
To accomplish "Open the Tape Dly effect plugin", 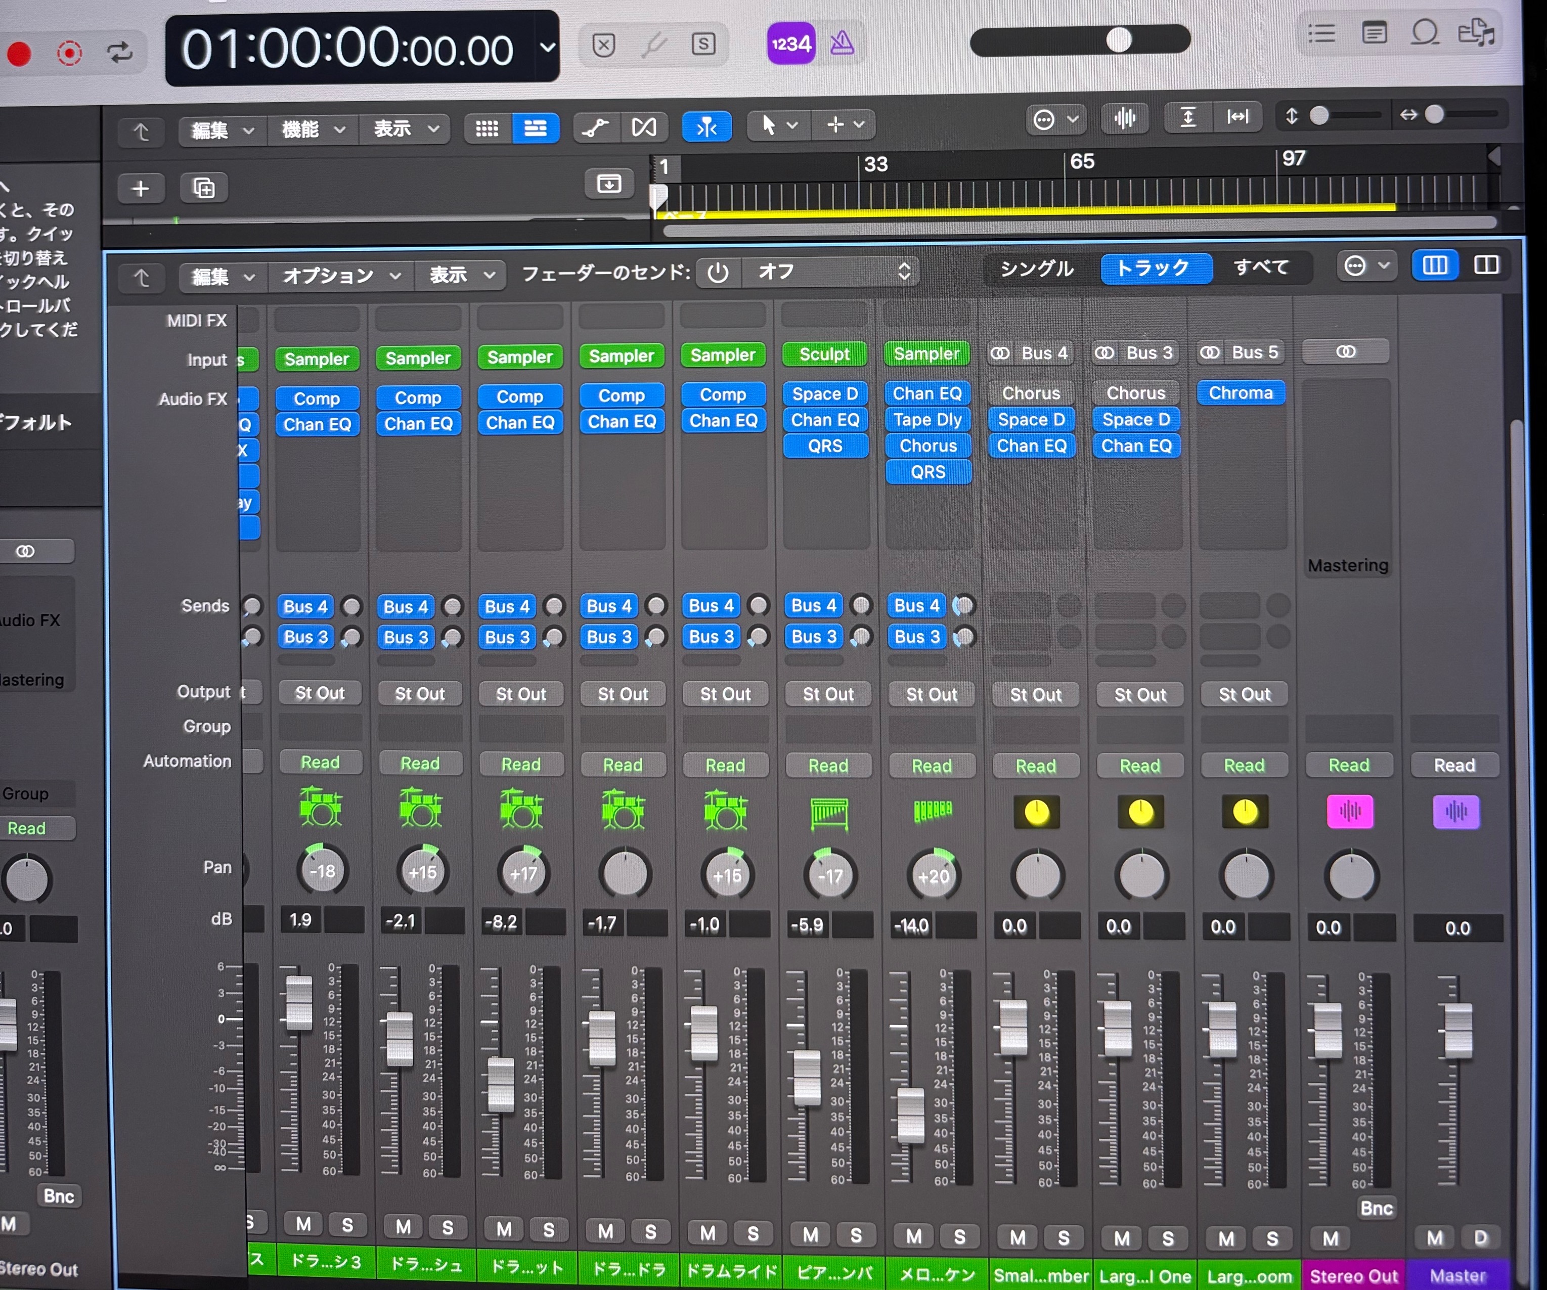I will click(x=927, y=420).
